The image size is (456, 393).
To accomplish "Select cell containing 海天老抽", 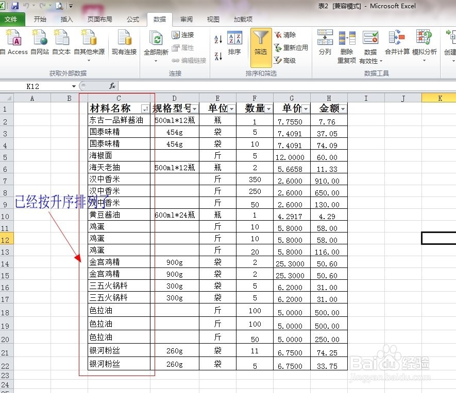I will 119,168.
